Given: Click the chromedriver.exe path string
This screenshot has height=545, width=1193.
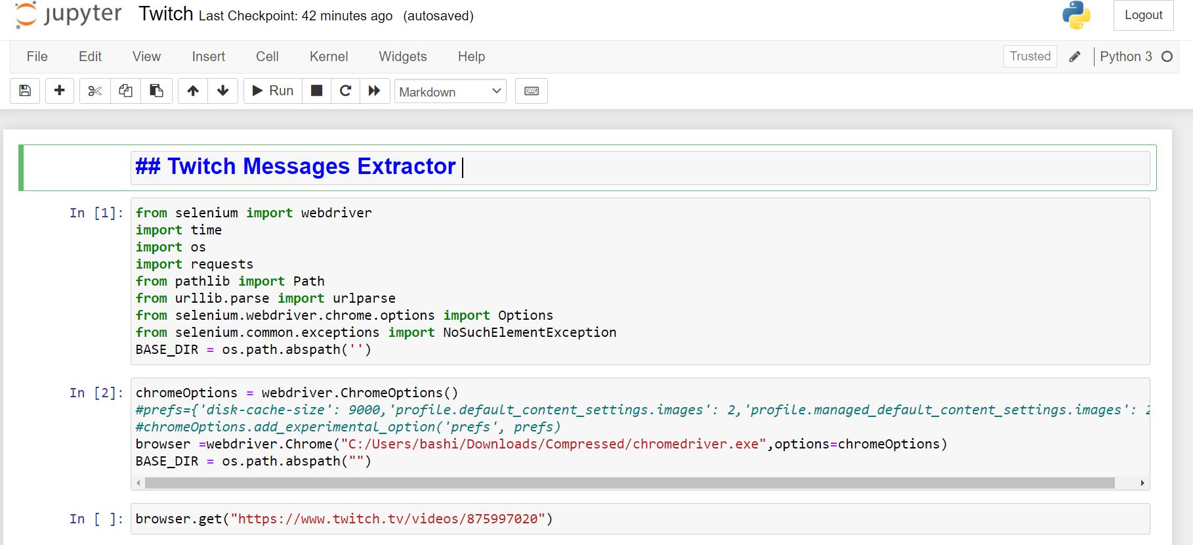Looking at the screenshot, I should (553, 444).
